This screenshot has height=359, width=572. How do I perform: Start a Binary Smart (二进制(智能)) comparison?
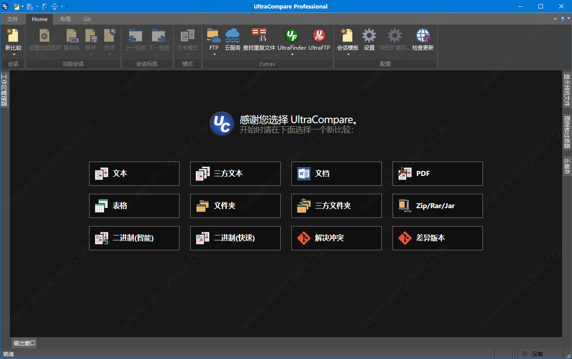coord(134,238)
